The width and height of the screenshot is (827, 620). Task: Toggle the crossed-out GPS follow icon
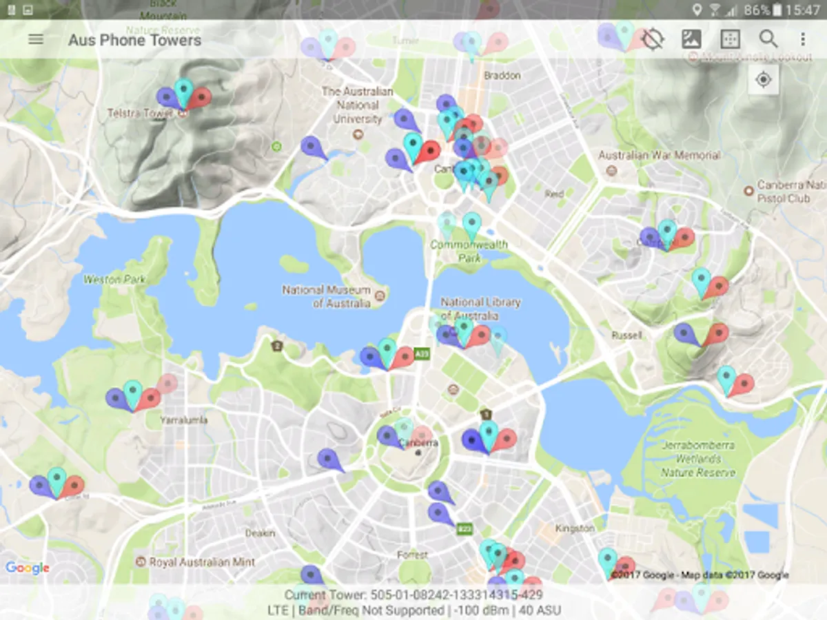[x=652, y=39]
